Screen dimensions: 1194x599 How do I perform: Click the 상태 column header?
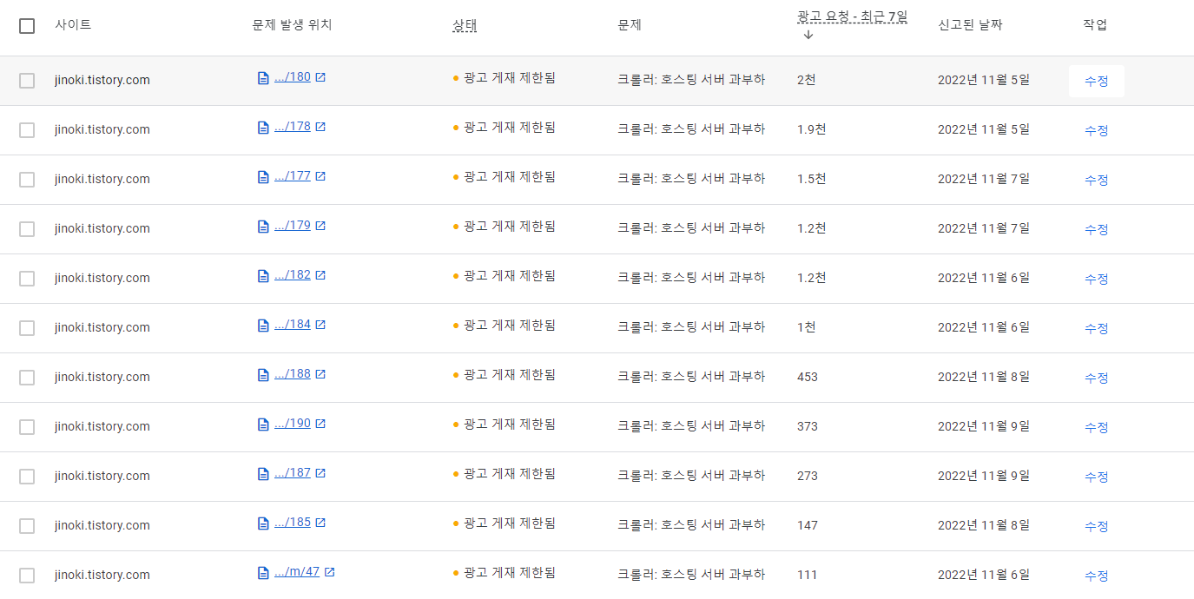tap(465, 25)
